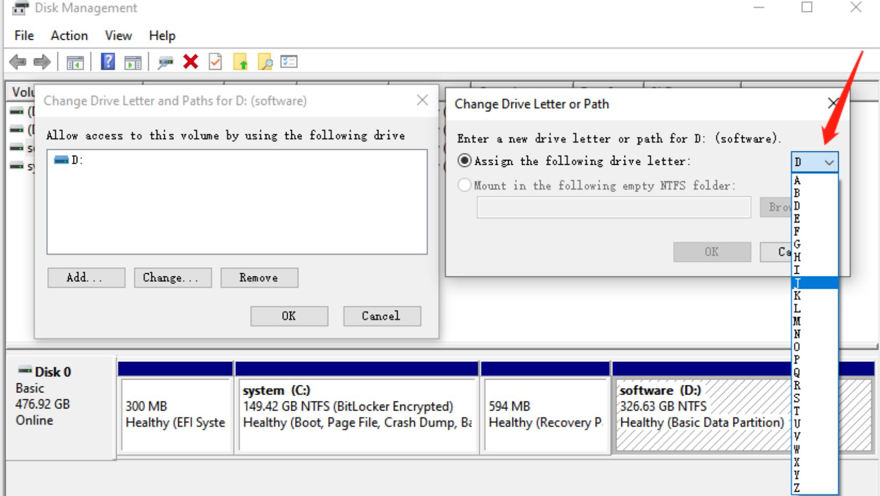Open the Action menu
Image resolution: width=880 pixels, height=496 pixels.
(69, 35)
